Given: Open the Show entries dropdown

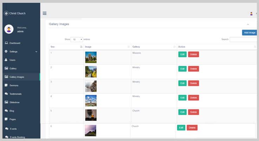Looking at the screenshot, I should click(77, 39).
